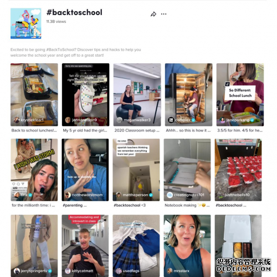Click nottheworstmom profile avatar icon

(68, 195)
